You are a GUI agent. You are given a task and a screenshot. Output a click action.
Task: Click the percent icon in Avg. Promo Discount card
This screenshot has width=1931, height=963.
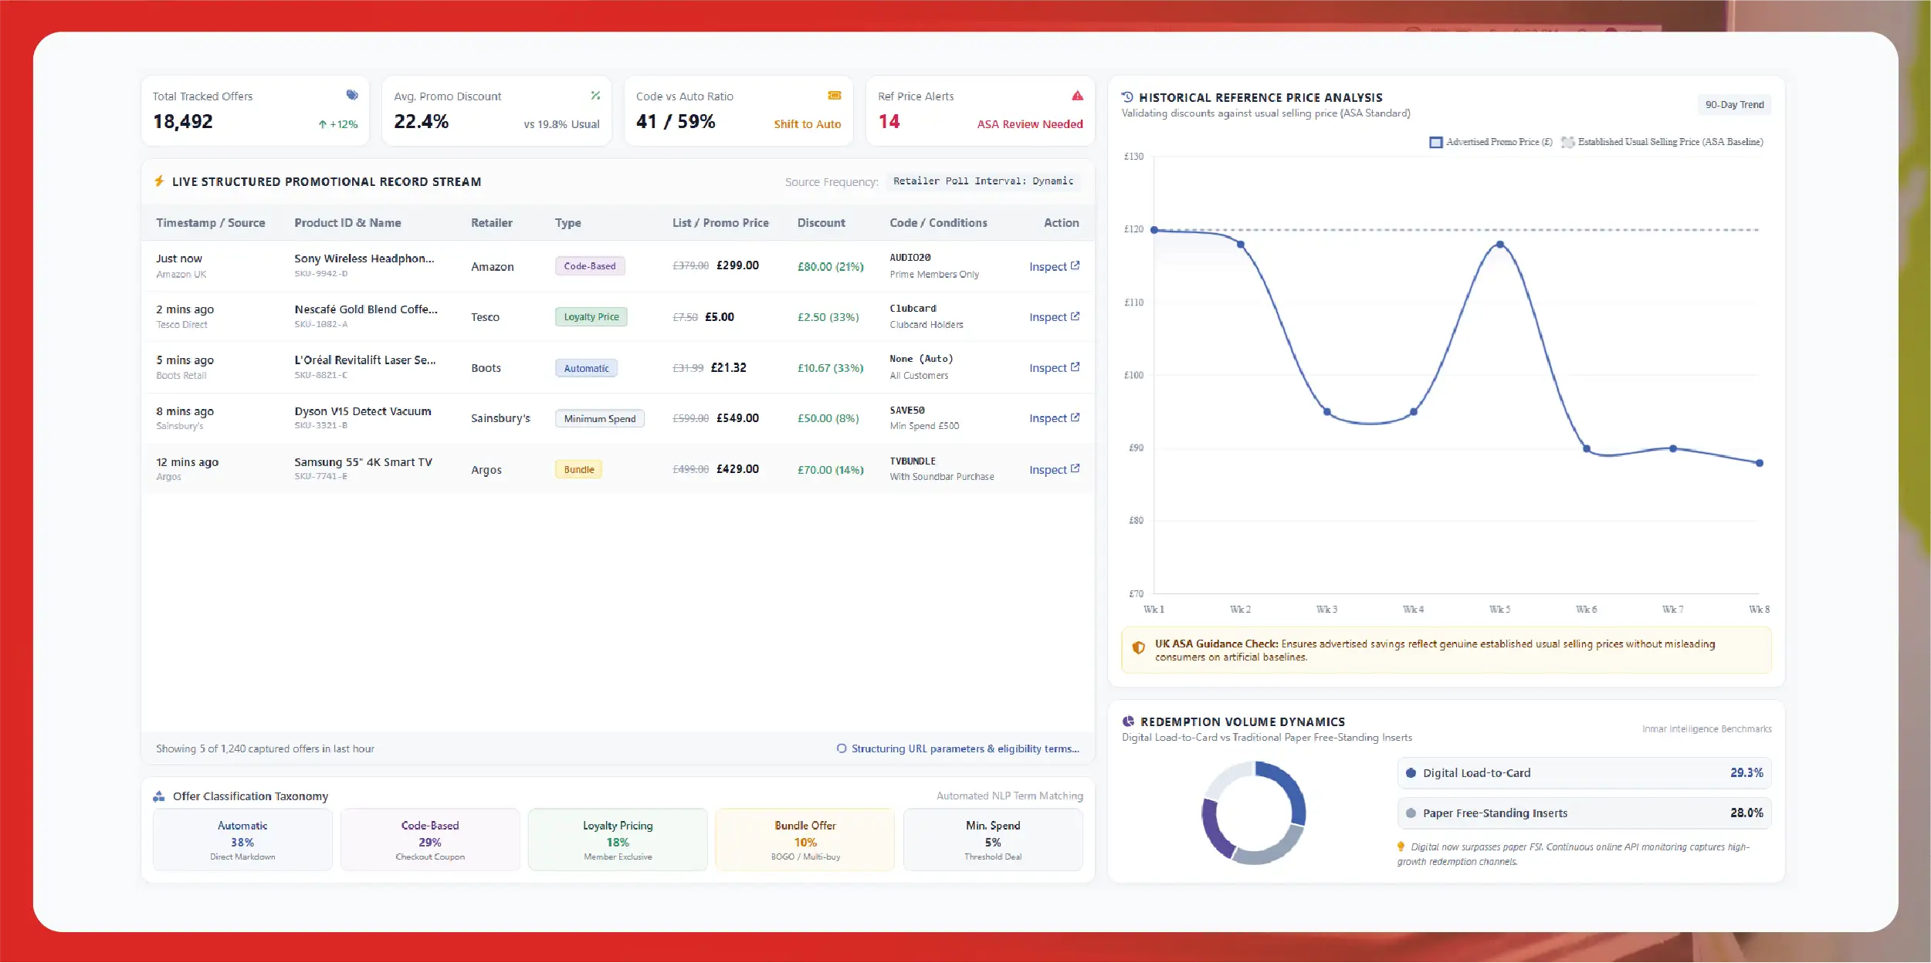pos(595,95)
